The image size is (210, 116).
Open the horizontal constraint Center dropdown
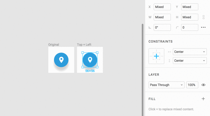point(190,52)
